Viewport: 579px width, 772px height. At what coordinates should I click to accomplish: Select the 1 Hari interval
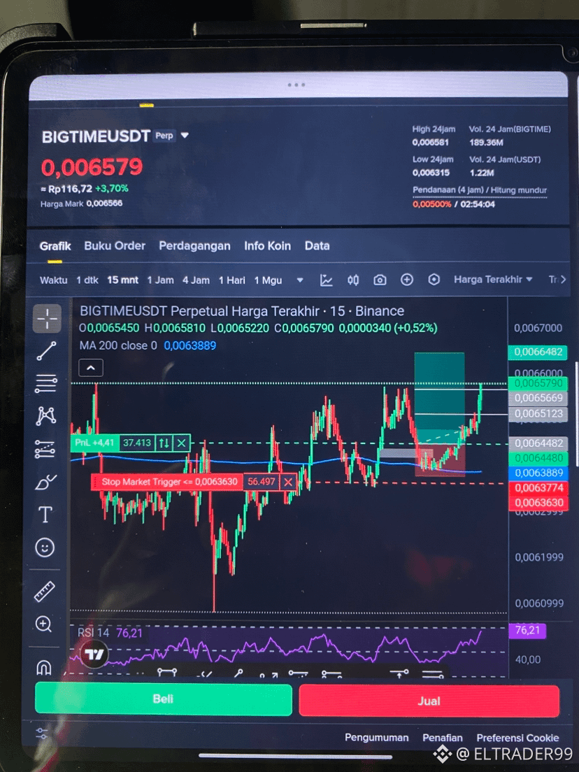[x=232, y=280]
